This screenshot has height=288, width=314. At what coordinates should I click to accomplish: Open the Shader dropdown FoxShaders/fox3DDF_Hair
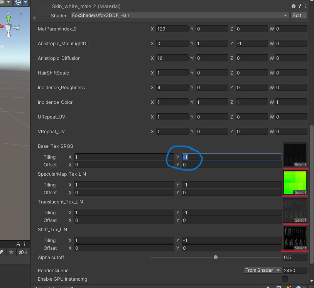pyautogui.click(x=180, y=15)
